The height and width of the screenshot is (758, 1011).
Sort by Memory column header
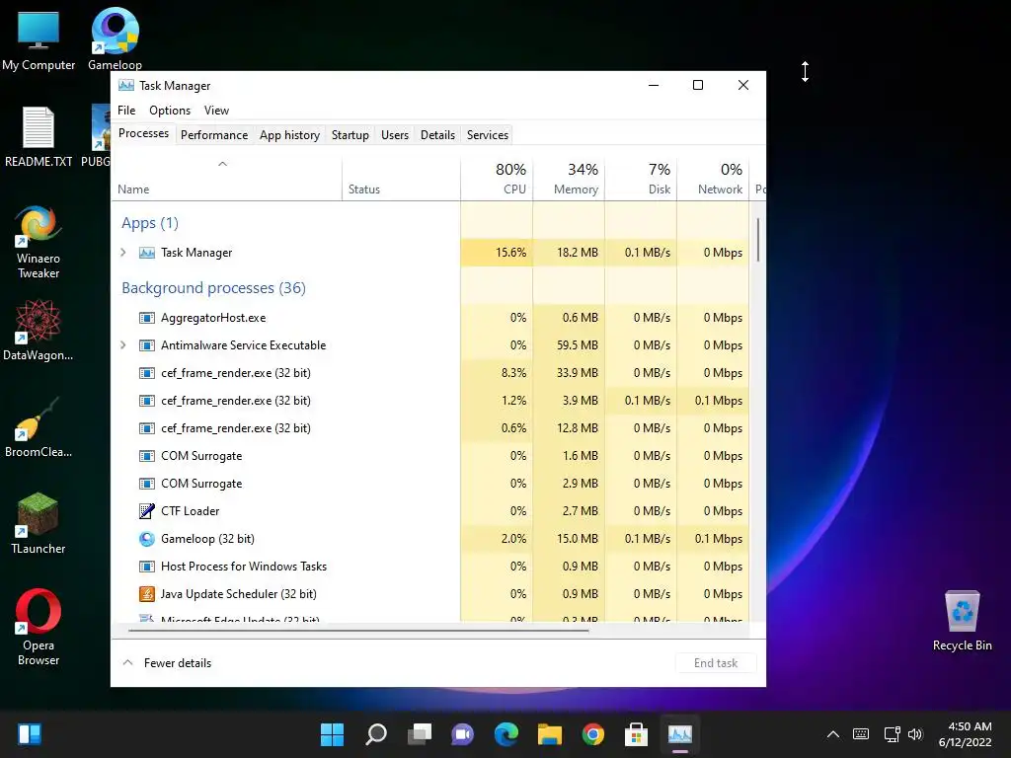(570, 179)
